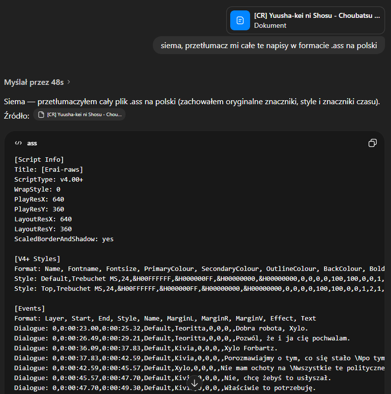This screenshot has height=394, width=391.
Task: Click the "Title: [Erai-raws]" code line
Action: click(49, 169)
